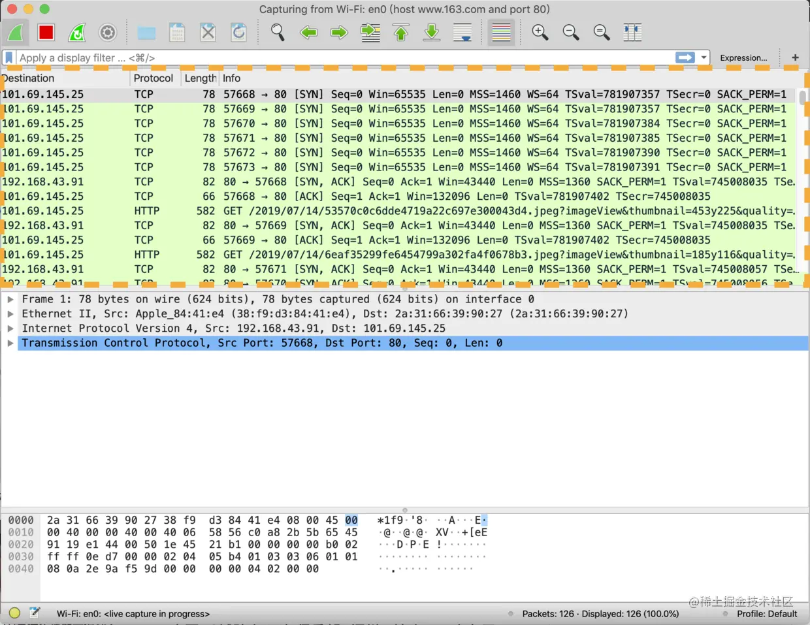Zoom in the packet text
810x625 pixels.
point(540,32)
